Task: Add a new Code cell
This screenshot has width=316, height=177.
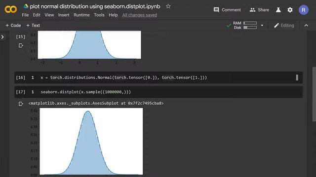Action: (13, 25)
